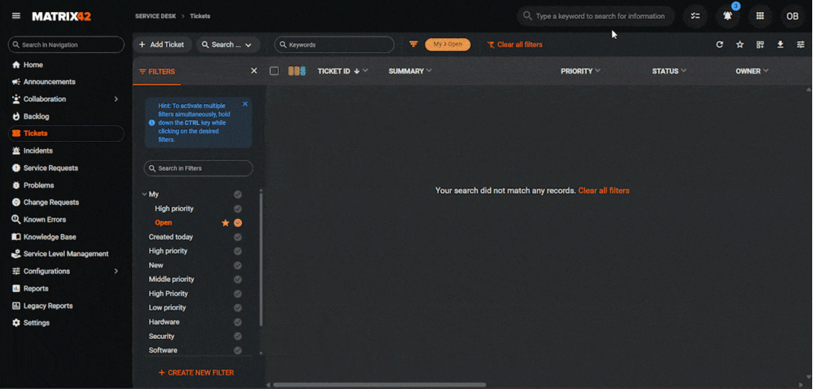Open the notifications bell
Image resolution: width=813 pixels, height=389 pixels.
pyautogui.click(x=727, y=16)
